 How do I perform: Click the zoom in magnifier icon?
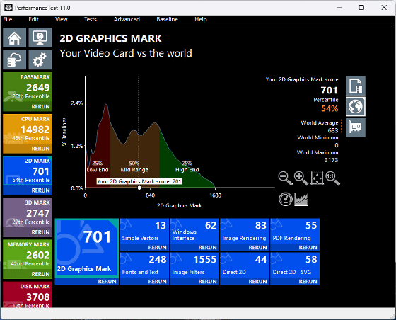tap(301, 178)
